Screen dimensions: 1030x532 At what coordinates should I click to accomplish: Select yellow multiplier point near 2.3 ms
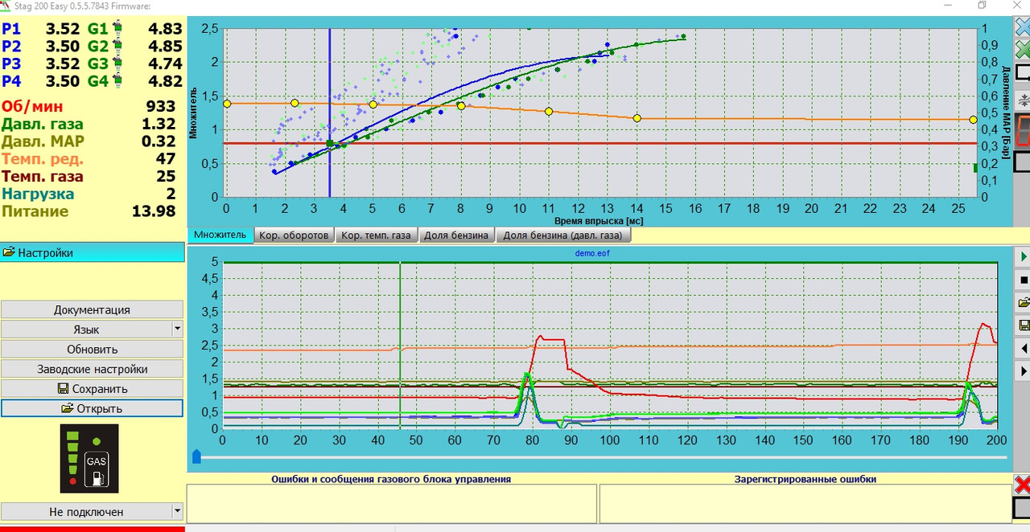click(x=295, y=103)
